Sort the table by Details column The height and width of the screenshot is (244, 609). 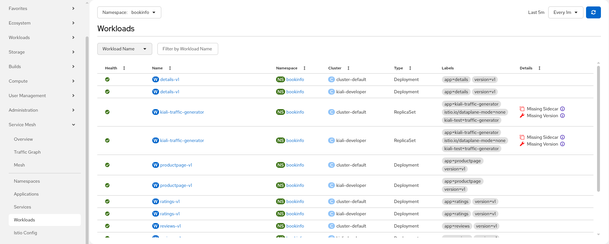pyautogui.click(x=540, y=68)
